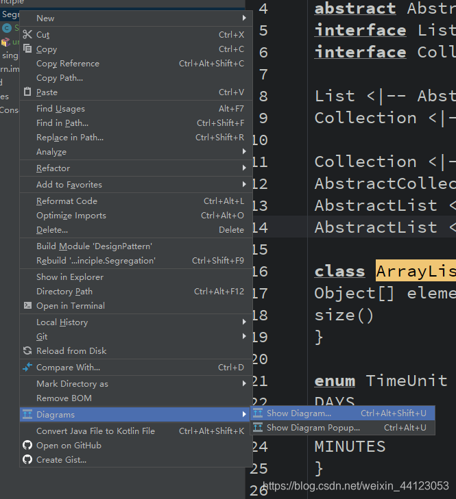
Task: Click 'List' text on line 8
Action: click(x=335, y=96)
